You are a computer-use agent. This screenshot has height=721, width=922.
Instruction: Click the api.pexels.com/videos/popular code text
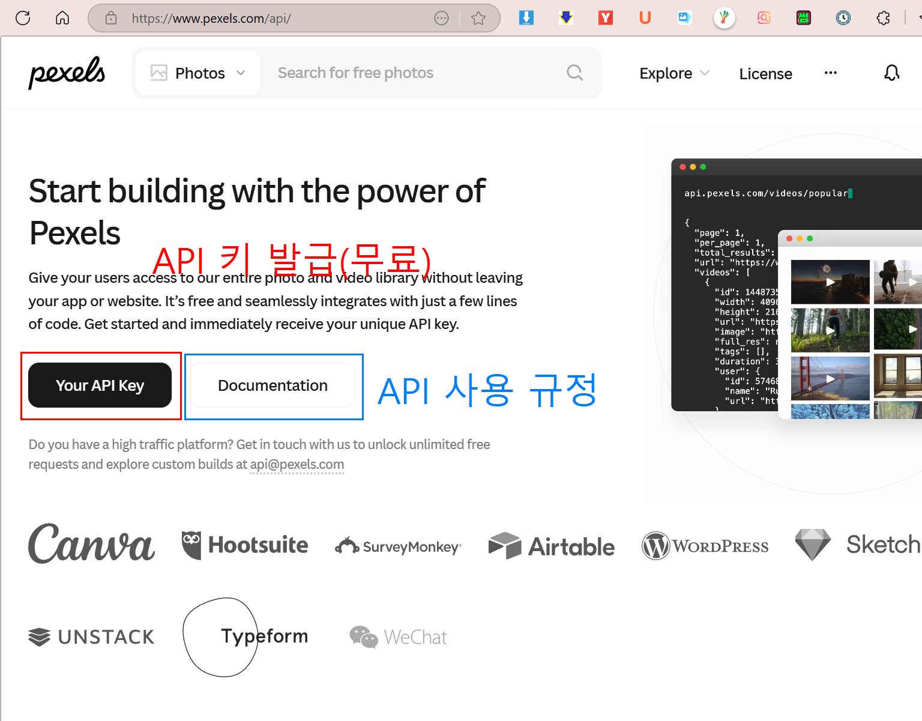(x=766, y=193)
